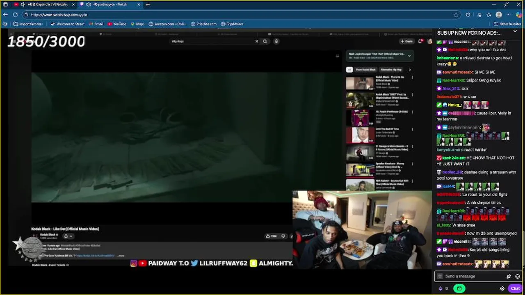Open options for There He Go video
525x295 pixels.
tap(412, 77)
